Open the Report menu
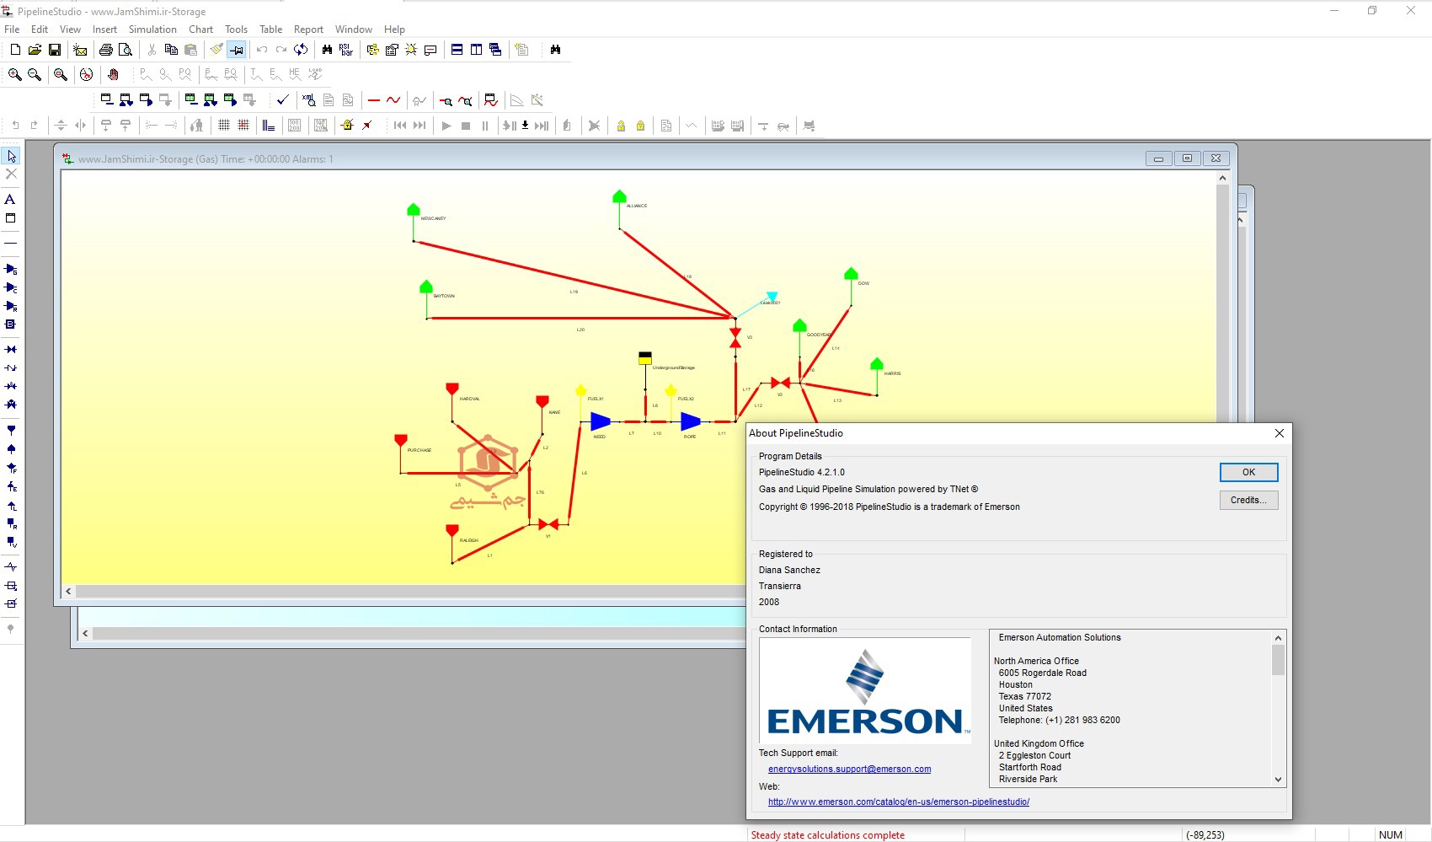1432x842 pixels. point(308,29)
